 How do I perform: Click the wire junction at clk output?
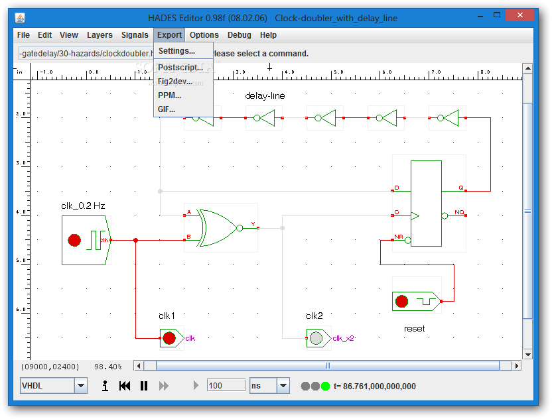coord(135,240)
